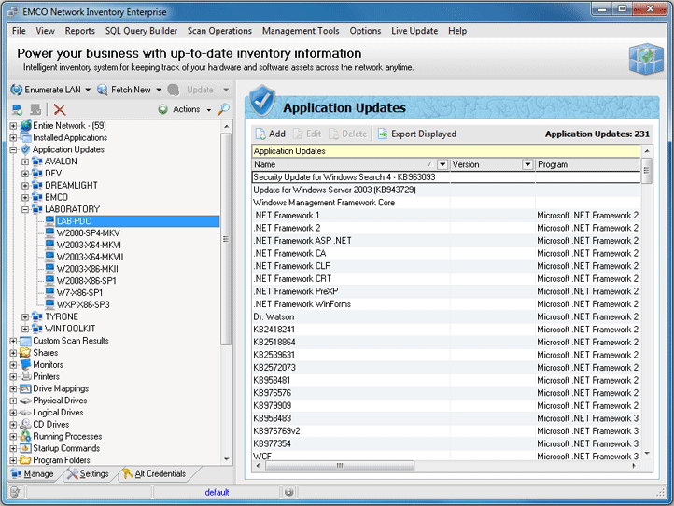Image resolution: width=674 pixels, height=506 pixels.
Task: Click the add computer icon in left toolbar
Action: coord(17,109)
